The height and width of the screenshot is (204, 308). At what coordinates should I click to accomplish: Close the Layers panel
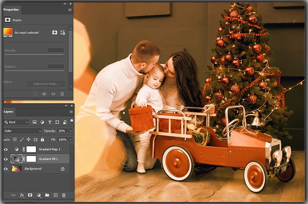72,106
